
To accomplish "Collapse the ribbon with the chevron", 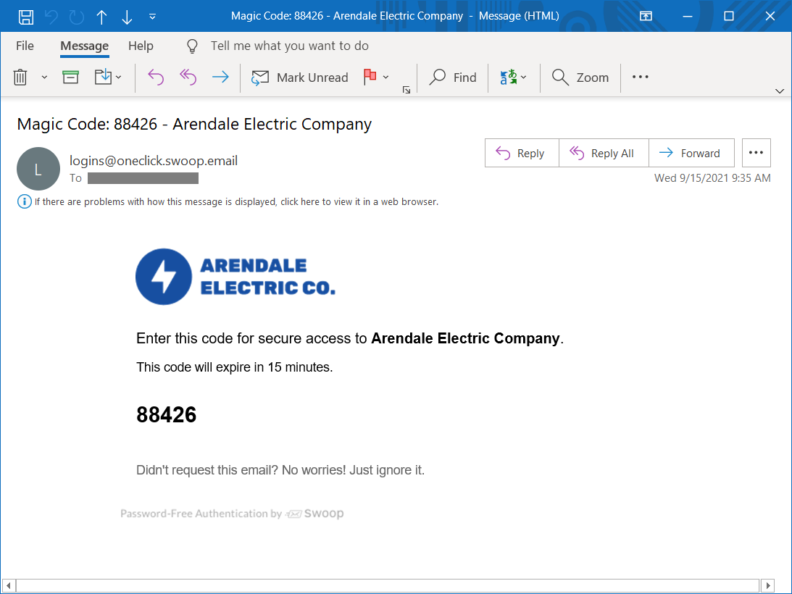I will 780,91.
